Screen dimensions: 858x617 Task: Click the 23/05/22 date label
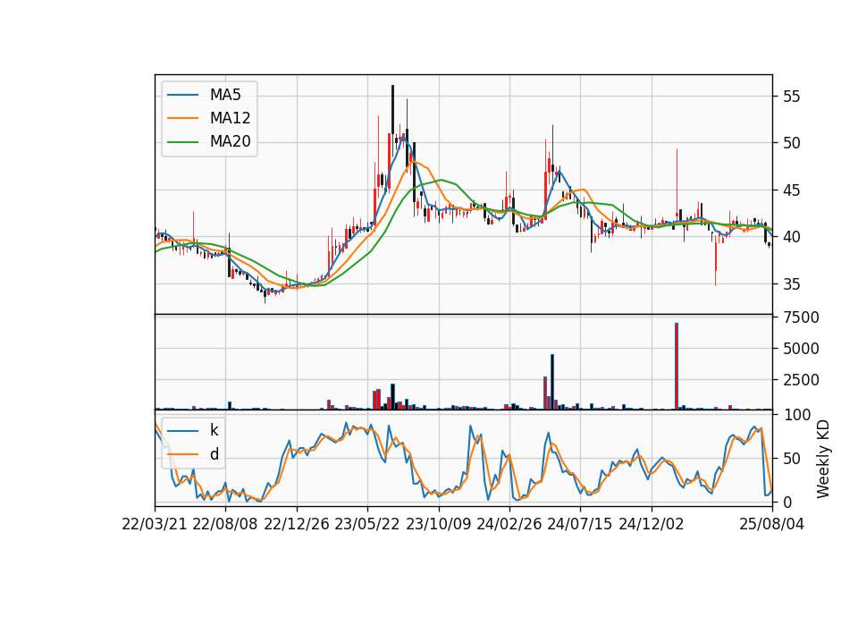tap(367, 525)
